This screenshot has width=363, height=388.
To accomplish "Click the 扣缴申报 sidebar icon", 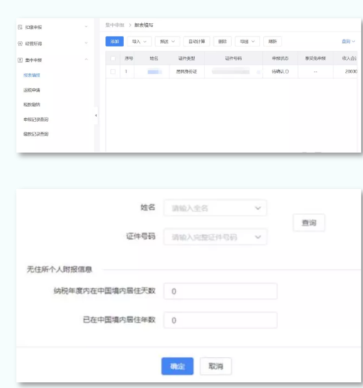I will coord(20,27).
